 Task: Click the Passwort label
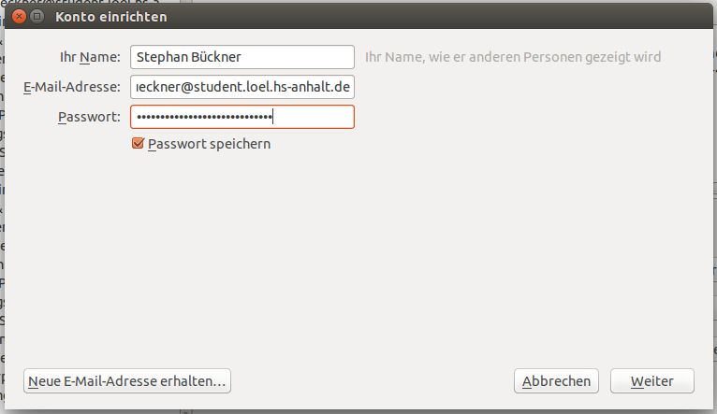(x=89, y=117)
